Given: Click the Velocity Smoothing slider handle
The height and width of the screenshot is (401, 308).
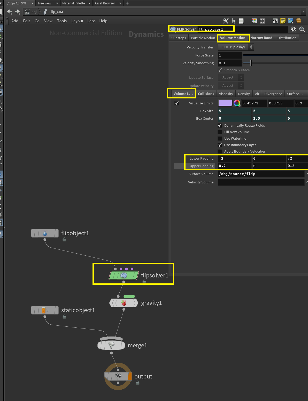Looking at the screenshot, I should pos(251,63).
